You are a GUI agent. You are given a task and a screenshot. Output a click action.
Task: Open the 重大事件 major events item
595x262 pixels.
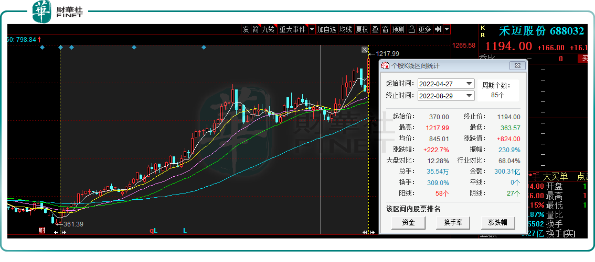click(292, 29)
